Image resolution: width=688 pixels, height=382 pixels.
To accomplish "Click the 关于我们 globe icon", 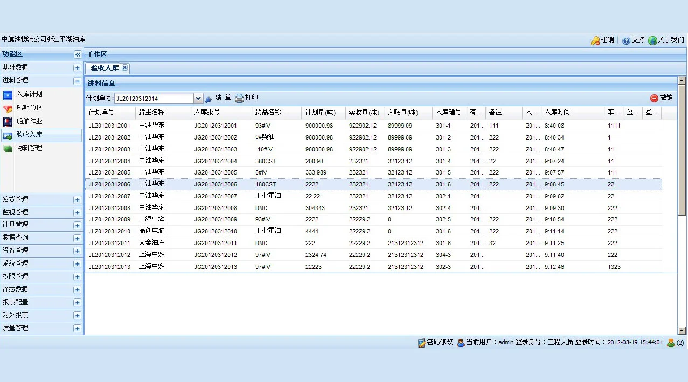I will pyautogui.click(x=652, y=40).
